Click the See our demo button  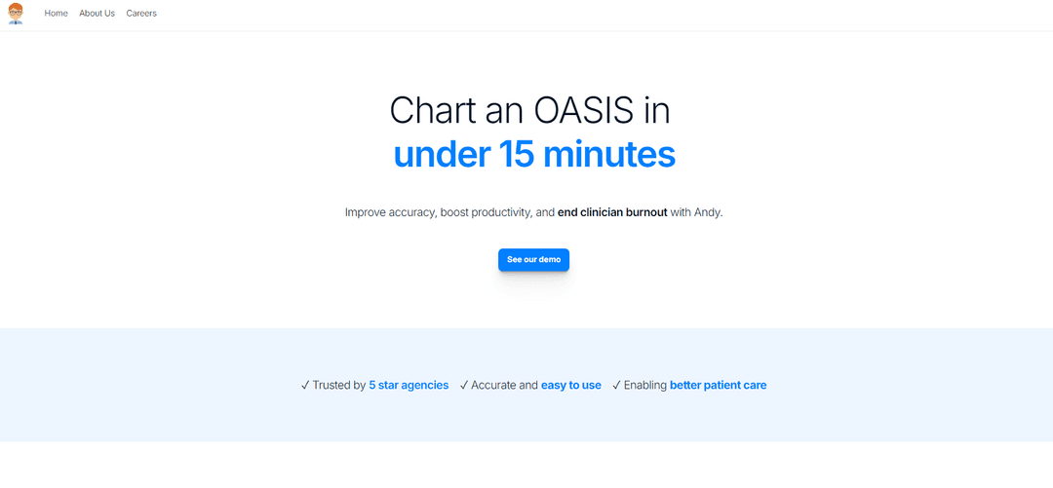coord(533,260)
